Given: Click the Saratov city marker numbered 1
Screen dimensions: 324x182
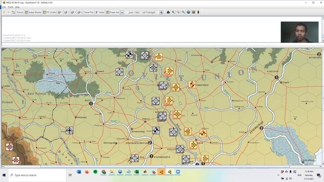Looking at the screenshot, I should (x=276, y=77).
